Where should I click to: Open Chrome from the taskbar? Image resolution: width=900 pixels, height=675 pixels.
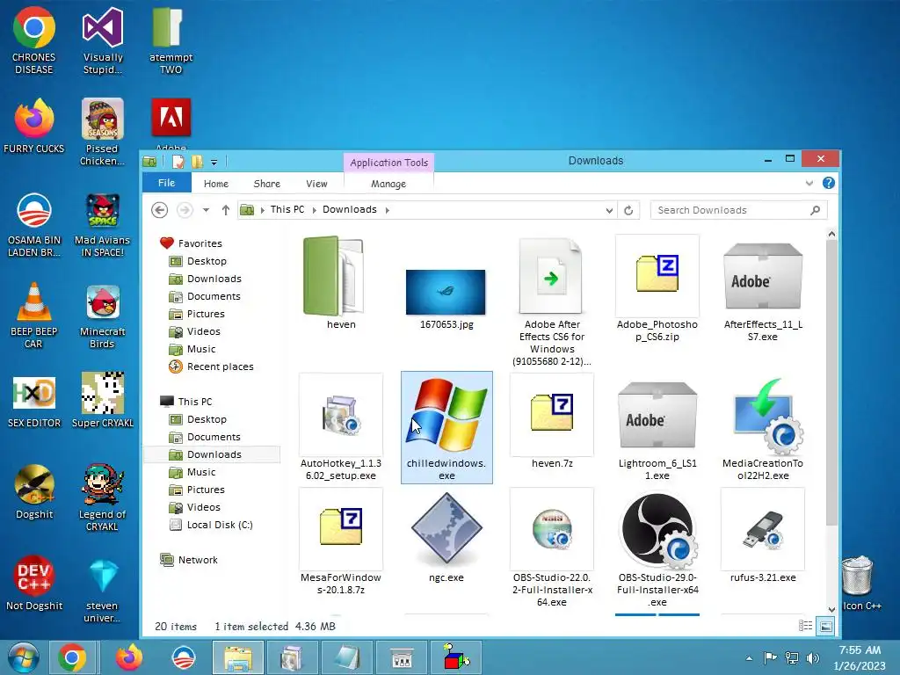72,657
